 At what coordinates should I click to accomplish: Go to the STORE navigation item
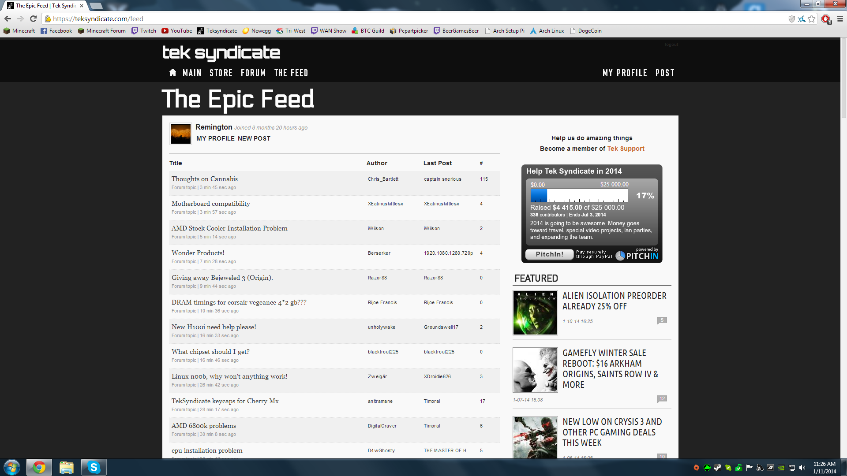(221, 73)
